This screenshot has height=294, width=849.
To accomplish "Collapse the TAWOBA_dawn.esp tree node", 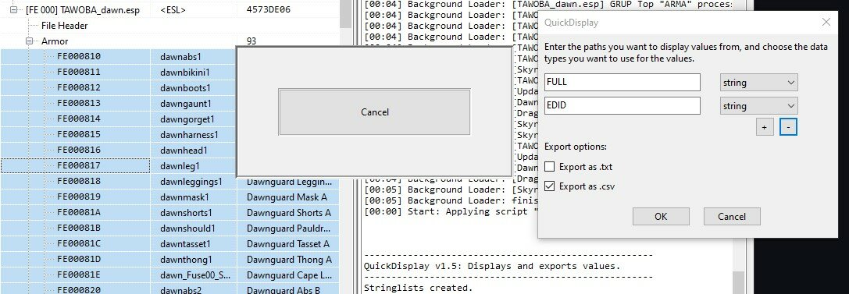I will 14,9.
